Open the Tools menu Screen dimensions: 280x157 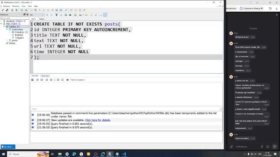(30, 6)
